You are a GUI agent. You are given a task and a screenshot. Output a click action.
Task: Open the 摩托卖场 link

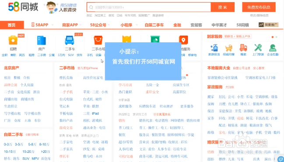(66, 78)
